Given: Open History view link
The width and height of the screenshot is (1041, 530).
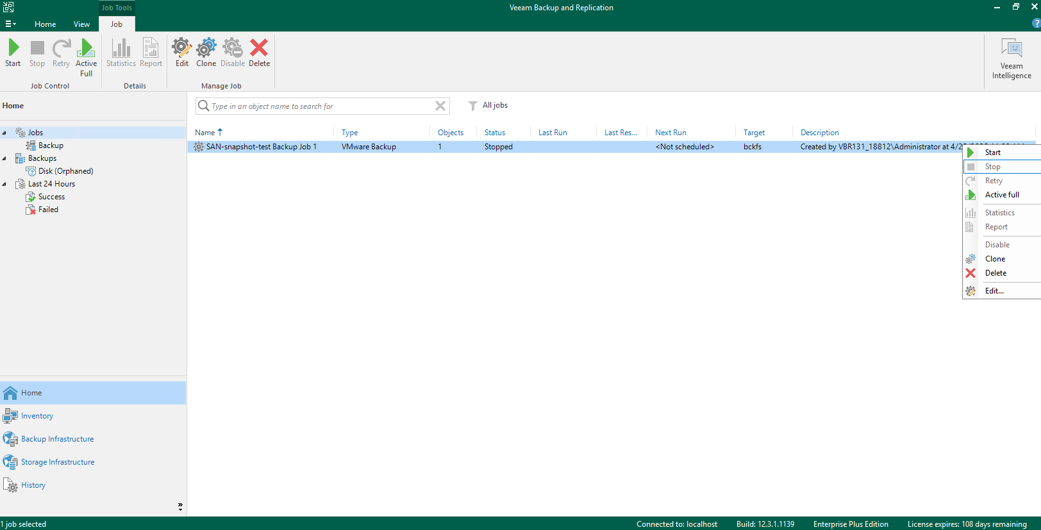Looking at the screenshot, I should 33,485.
